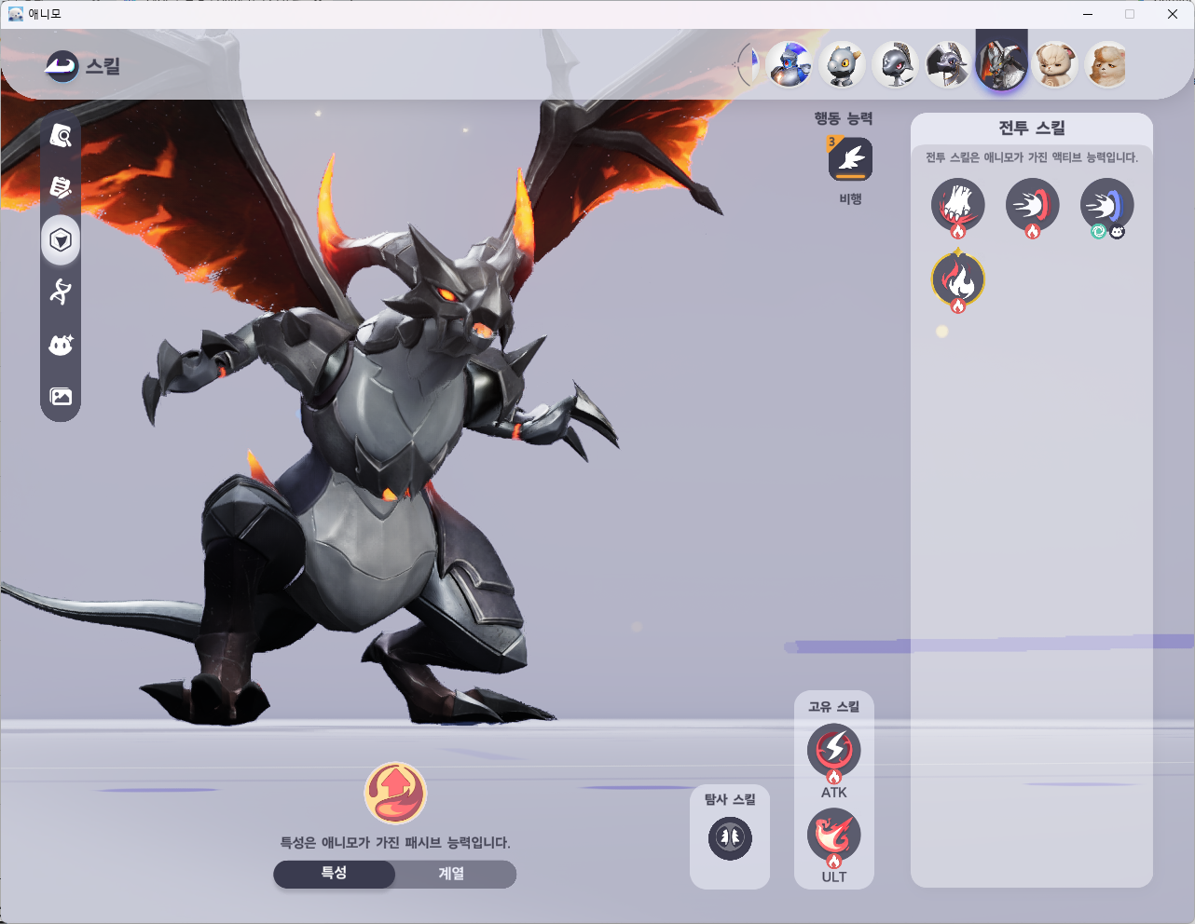Minimize the 애니모 window
The width and height of the screenshot is (1195, 924).
pyautogui.click(x=1088, y=14)
